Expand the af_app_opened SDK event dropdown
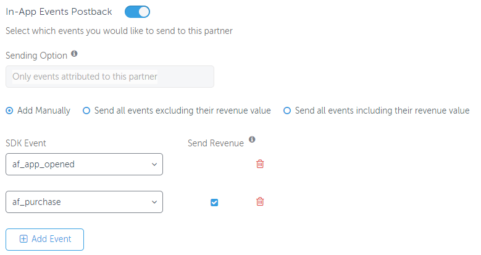481x255 pixels. coord(84,164)
